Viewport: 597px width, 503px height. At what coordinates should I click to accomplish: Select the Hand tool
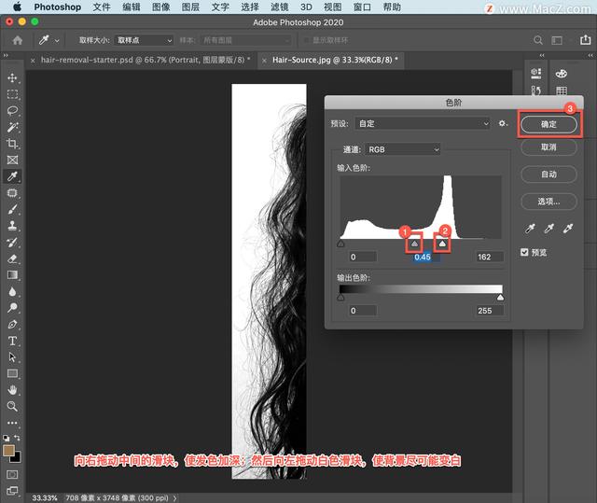[12, 390]
